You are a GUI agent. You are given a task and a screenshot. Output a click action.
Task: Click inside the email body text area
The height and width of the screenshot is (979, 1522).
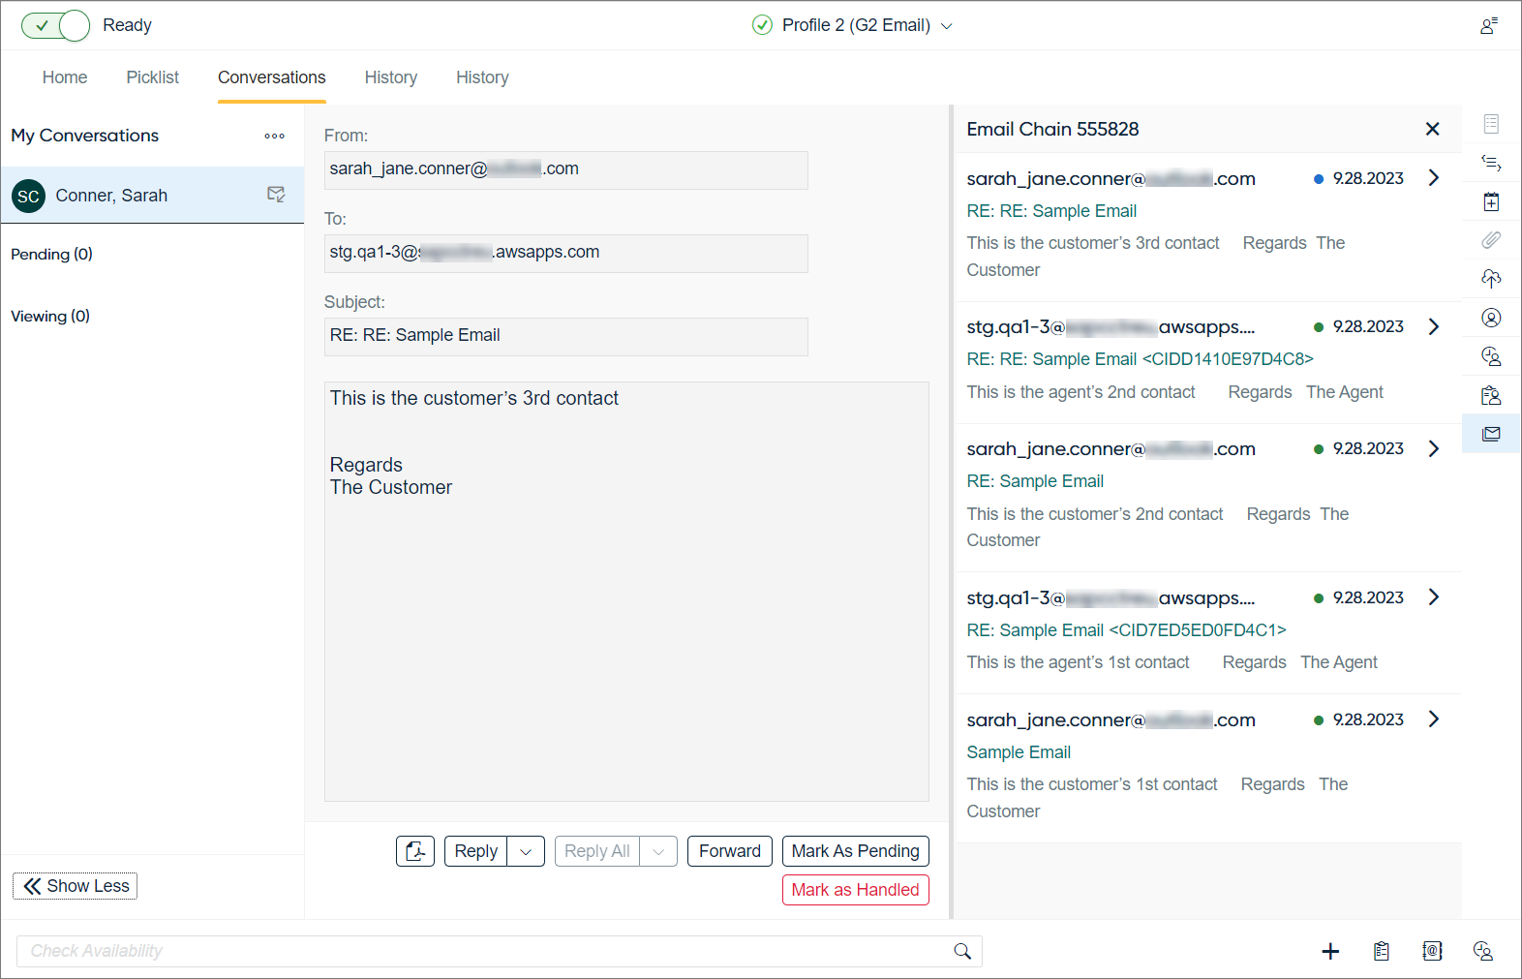pos(626,592)
